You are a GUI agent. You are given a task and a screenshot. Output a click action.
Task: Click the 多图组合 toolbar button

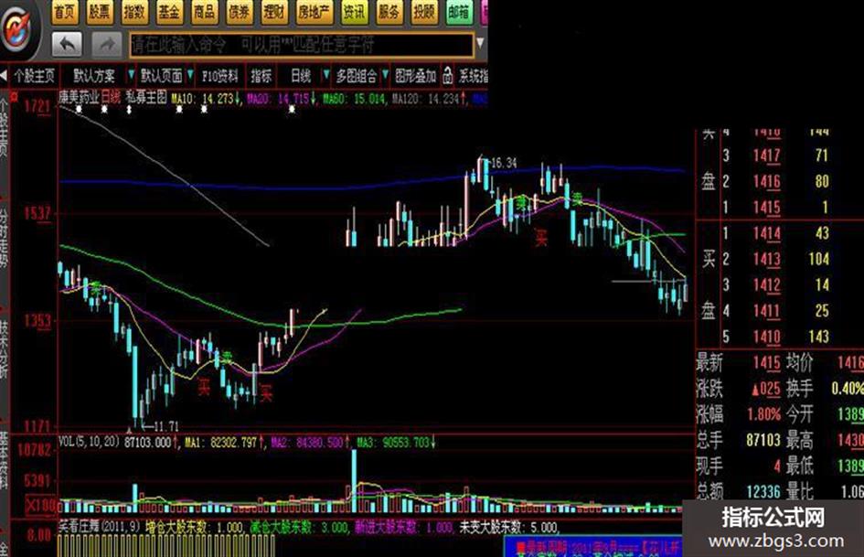[x=357, y=76]
